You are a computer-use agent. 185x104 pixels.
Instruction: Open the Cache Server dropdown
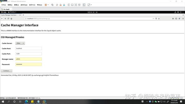click(x=20, y=43)
